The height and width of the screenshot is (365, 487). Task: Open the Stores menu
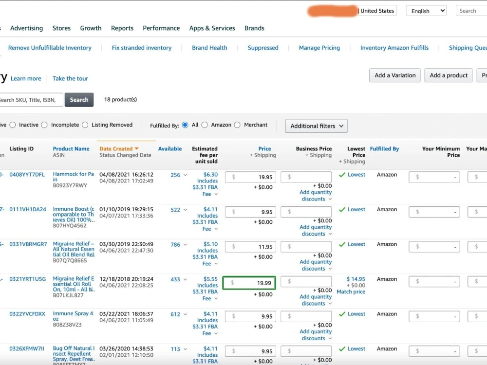[x=61, y=28]
